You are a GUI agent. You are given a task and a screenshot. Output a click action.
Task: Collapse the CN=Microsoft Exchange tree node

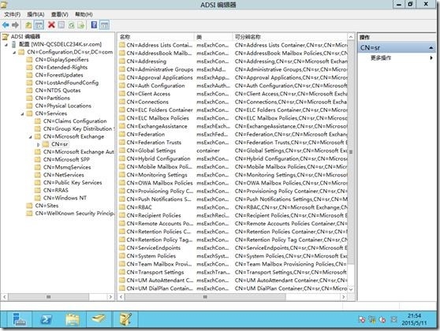30,137
